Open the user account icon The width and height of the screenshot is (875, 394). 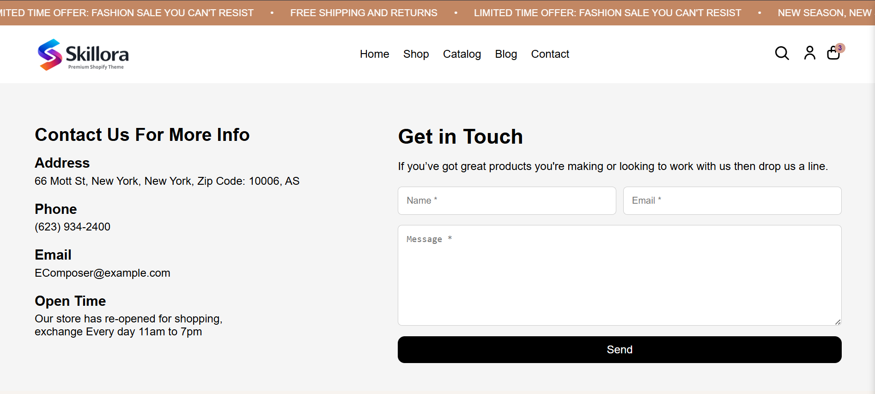pos(809,54)
